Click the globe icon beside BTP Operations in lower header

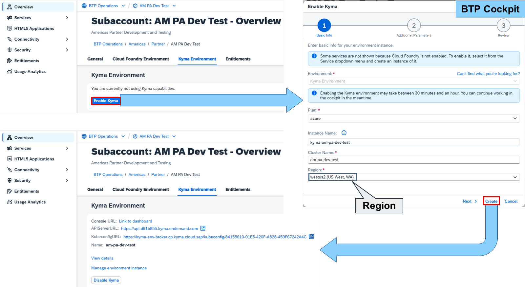click(x=84, y=136)
